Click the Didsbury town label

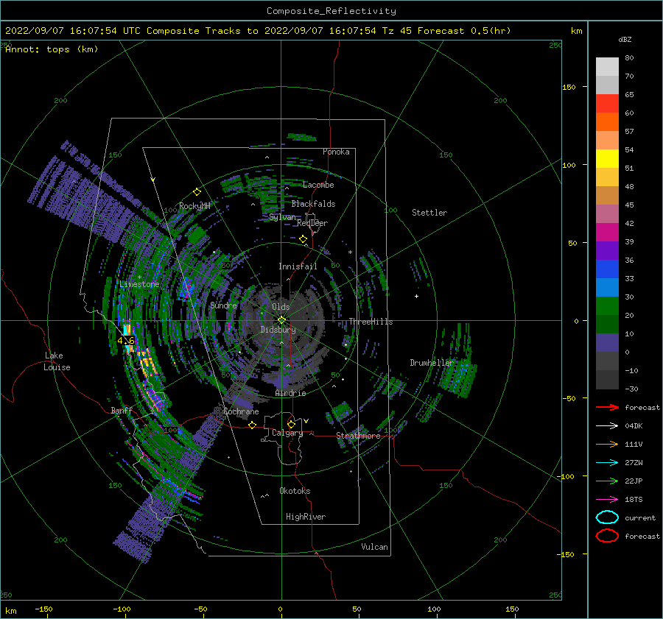[x=278, y=330]
